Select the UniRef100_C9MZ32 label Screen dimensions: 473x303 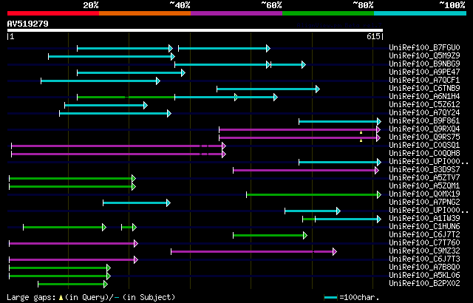(x=424, y=251)
